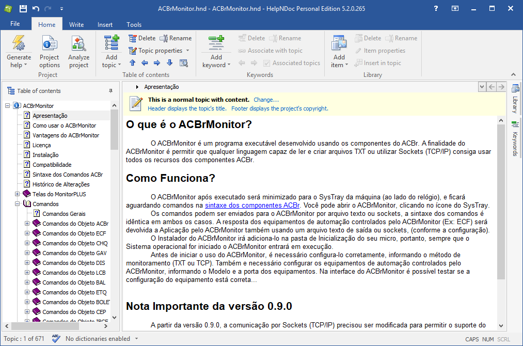The image size is (523, 346).
Task: Open the Keywords side panel
Action: 515,139
